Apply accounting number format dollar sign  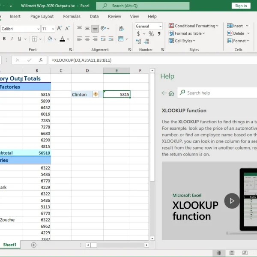[138, 34]
